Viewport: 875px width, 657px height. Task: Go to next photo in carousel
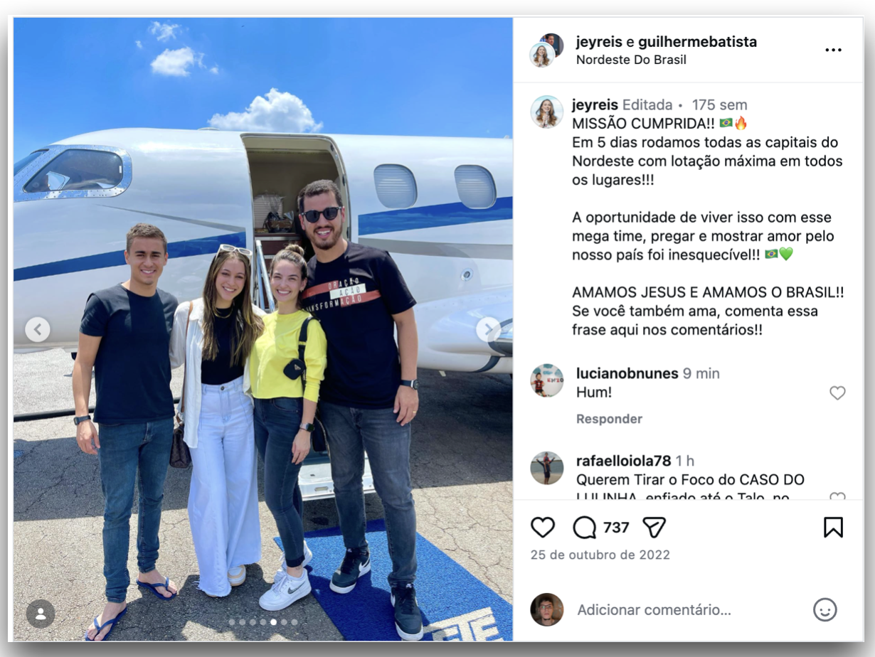click(x=488, y=329)
